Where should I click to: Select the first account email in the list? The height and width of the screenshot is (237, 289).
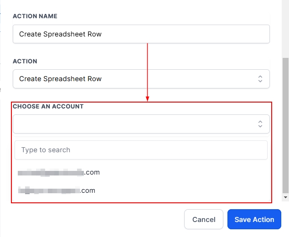coord(59,173)
